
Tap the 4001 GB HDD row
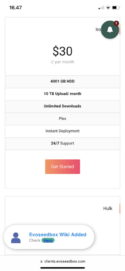click(x=63, y=81)
